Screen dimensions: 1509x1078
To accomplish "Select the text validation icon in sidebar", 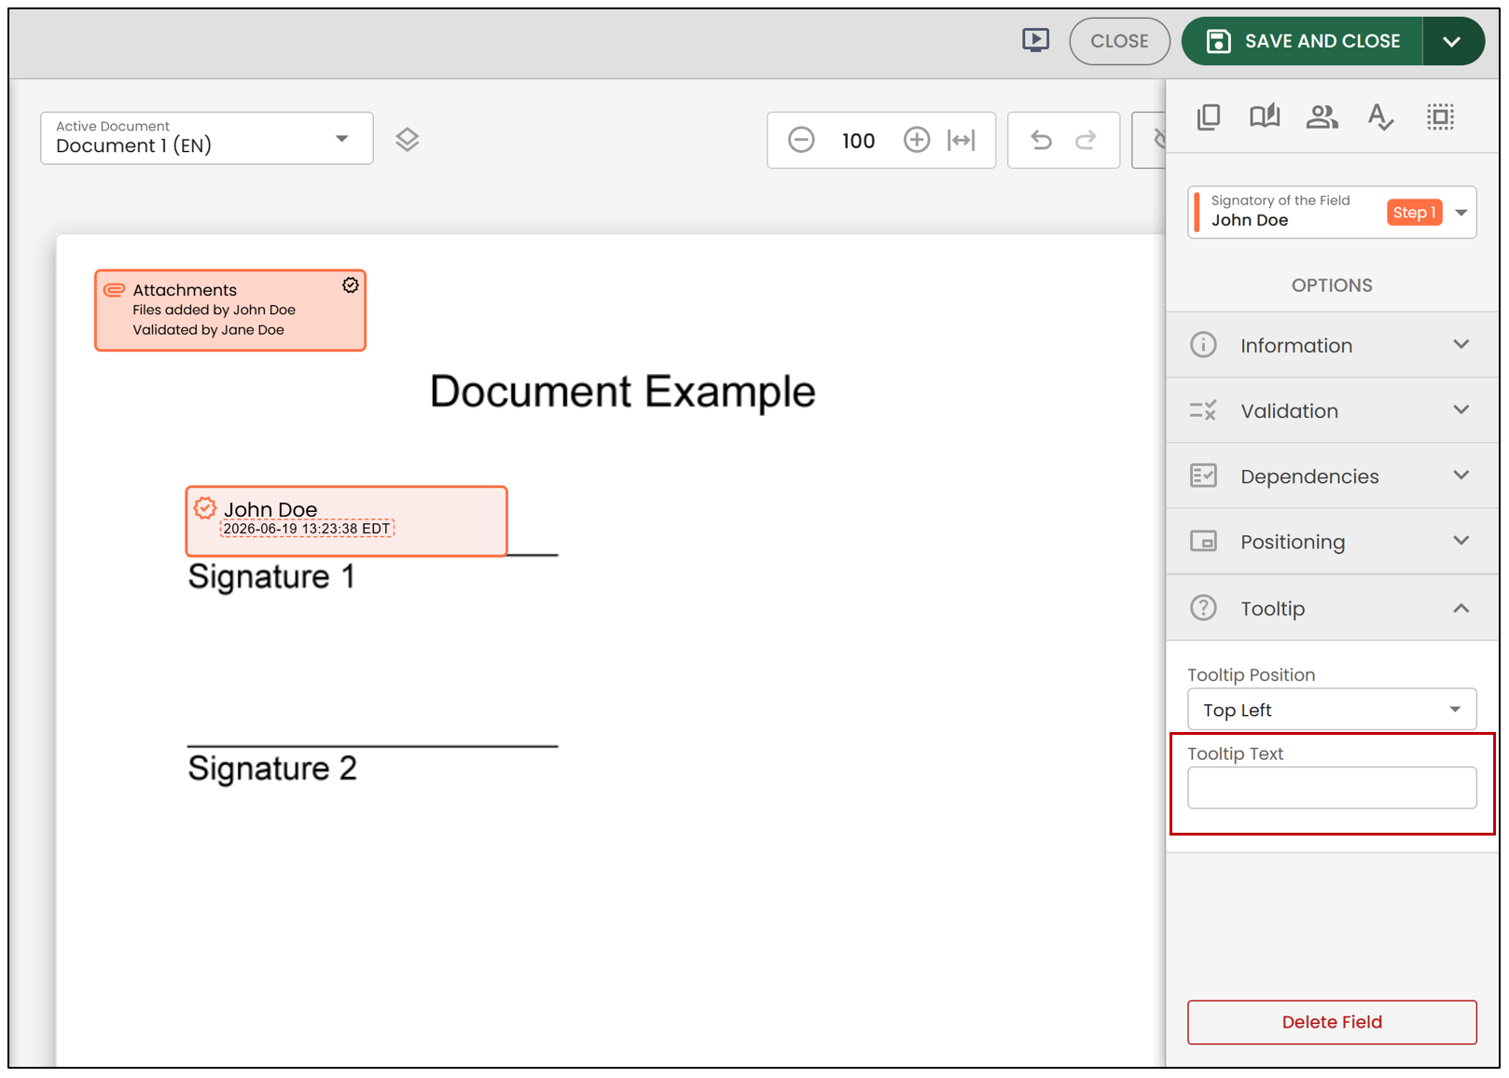I will coord(1380,117).
